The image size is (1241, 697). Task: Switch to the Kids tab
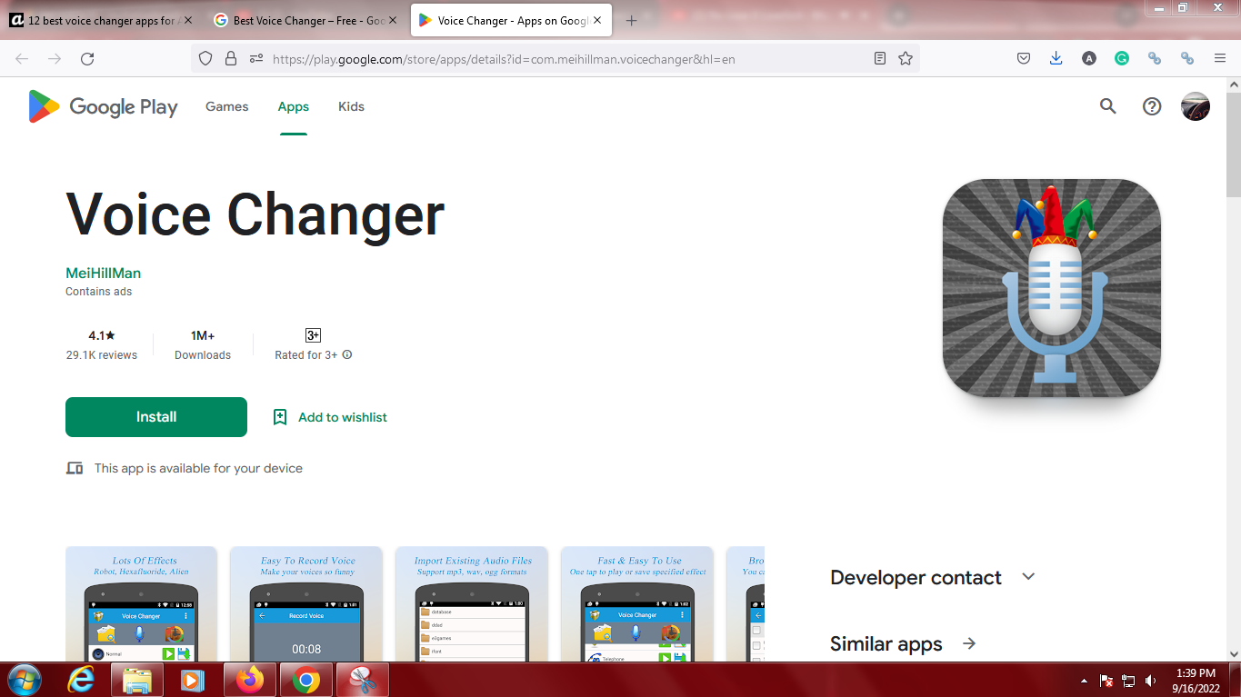[x=351, y=106]
